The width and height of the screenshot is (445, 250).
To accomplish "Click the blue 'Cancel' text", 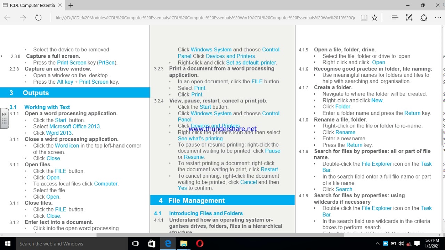I will coord(249,182).
